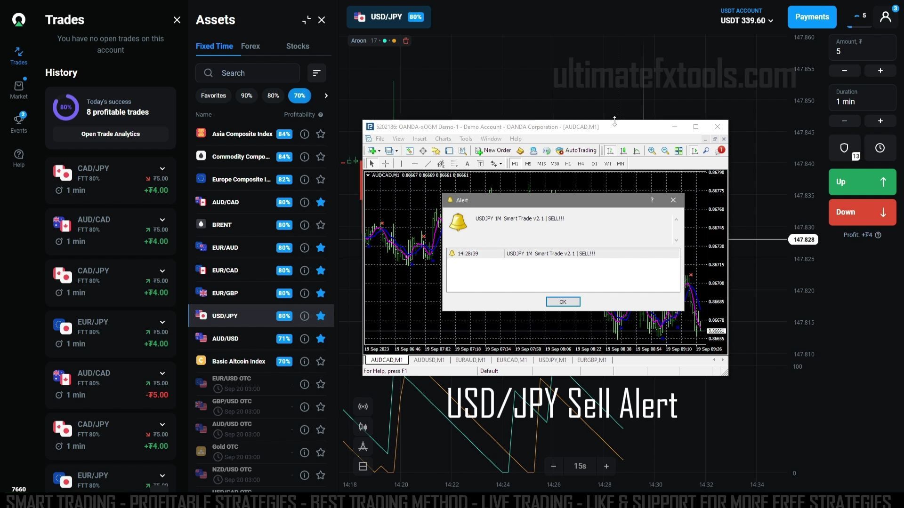Switch to USDJPY,M1 chart tab

(552, 360)
